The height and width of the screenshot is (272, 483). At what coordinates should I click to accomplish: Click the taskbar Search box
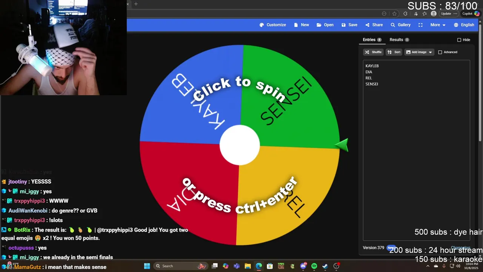[x=181, y=266]
